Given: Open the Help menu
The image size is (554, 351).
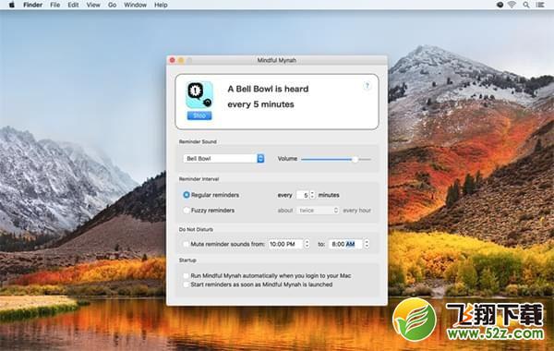Looking at the screenshot, I should (x=161, y=5).
